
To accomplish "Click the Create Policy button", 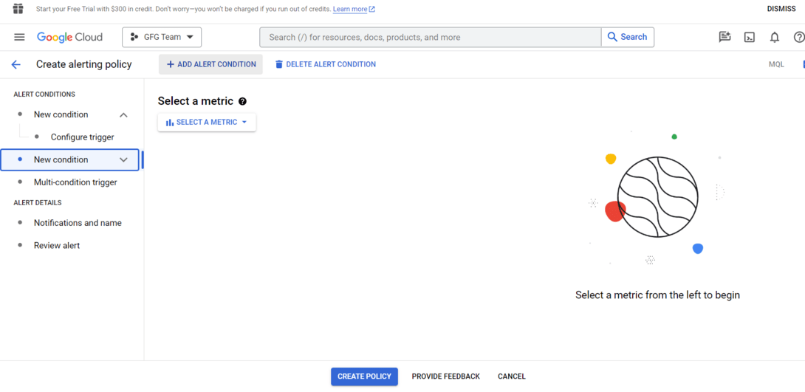I will coord(364,376).
